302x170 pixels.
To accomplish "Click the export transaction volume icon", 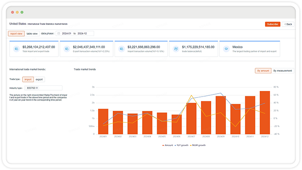I will tap(67, 49).
